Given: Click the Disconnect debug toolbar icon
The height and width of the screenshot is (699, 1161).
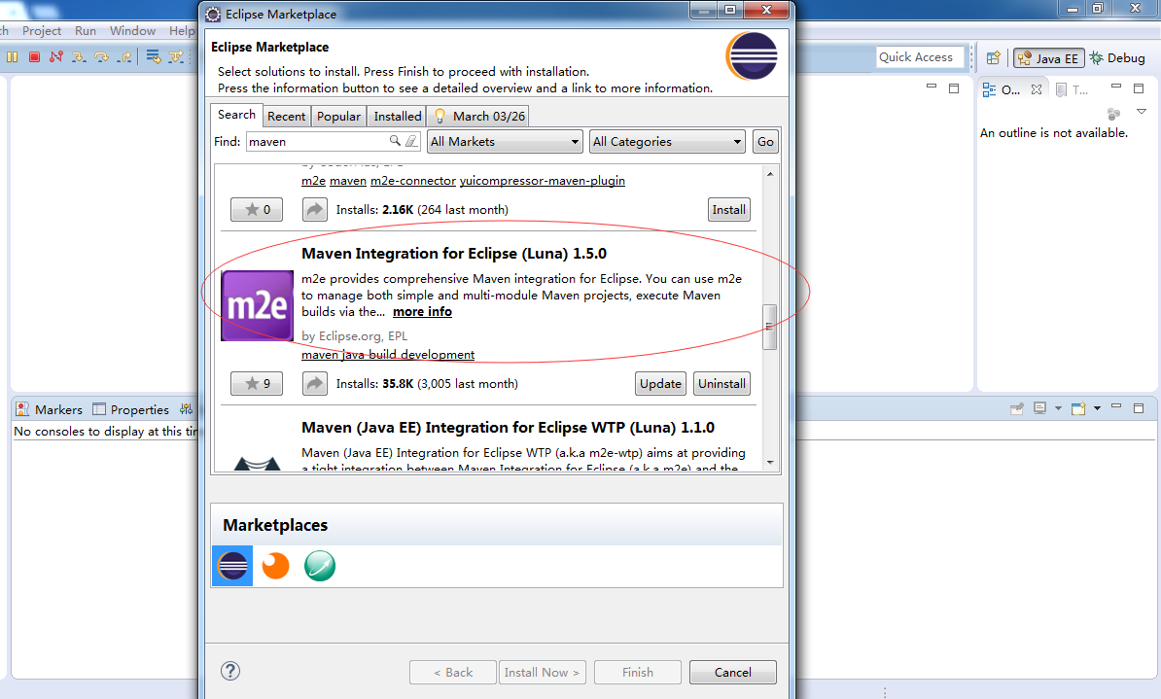Looking at the screenshot, I should tap(56, 57).
